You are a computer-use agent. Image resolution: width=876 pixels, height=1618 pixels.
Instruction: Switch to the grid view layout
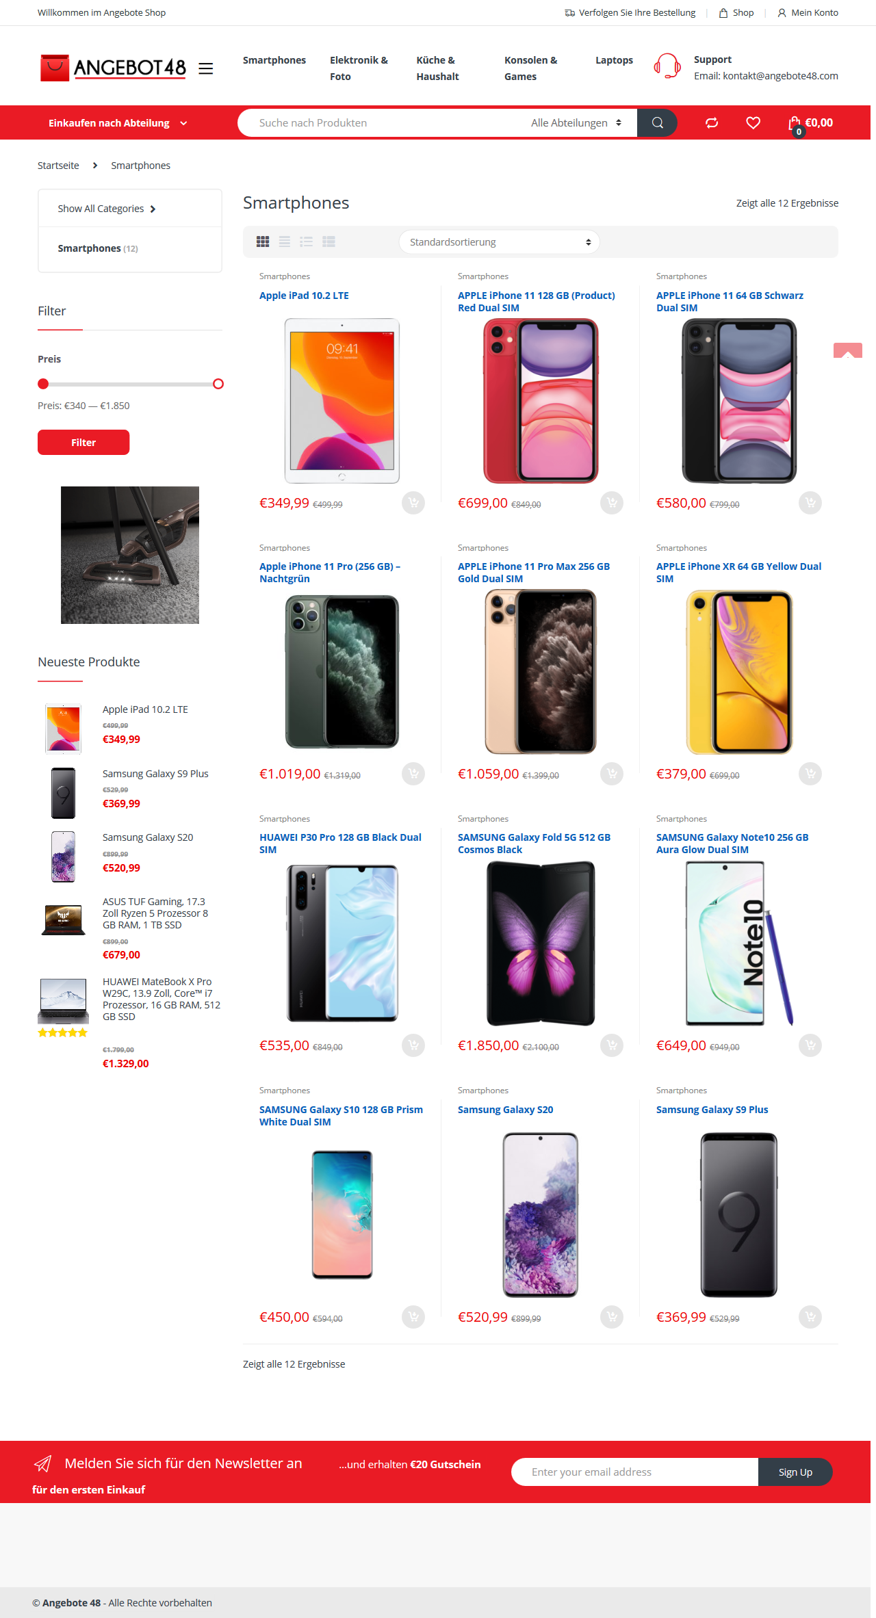click(263, 242)
